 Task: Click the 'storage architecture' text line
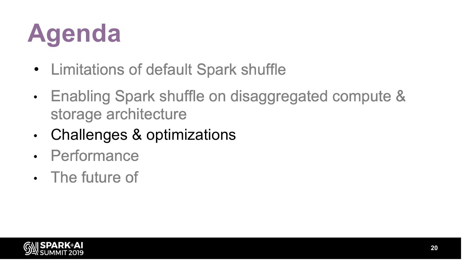pyautogui.click(x=118, y=114)
